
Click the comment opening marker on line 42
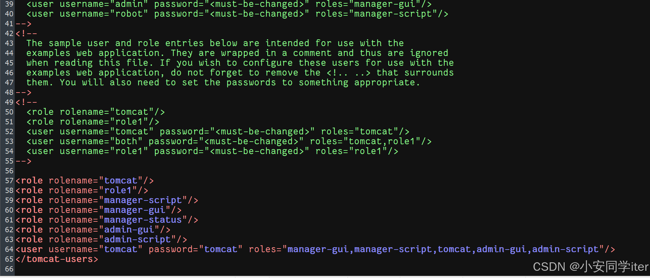(x=26, y=34)
